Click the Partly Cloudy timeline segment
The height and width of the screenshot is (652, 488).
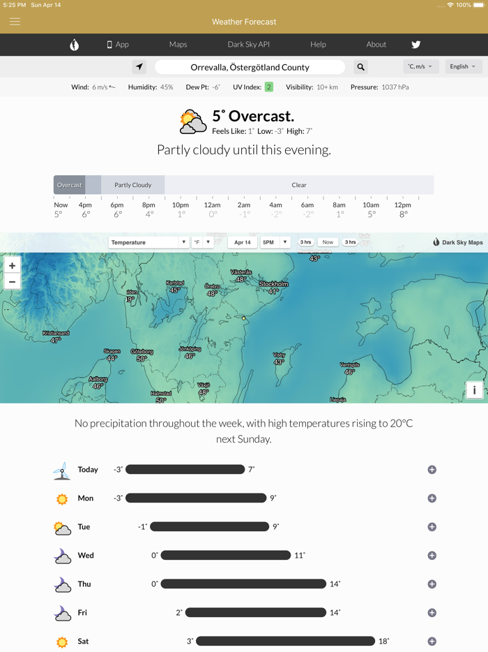point(133,185)
